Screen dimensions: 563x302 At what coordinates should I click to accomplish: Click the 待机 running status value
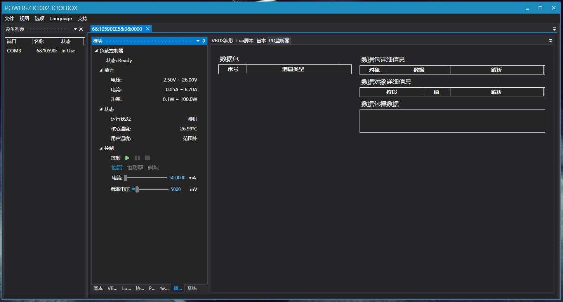[x=193, y=119]
